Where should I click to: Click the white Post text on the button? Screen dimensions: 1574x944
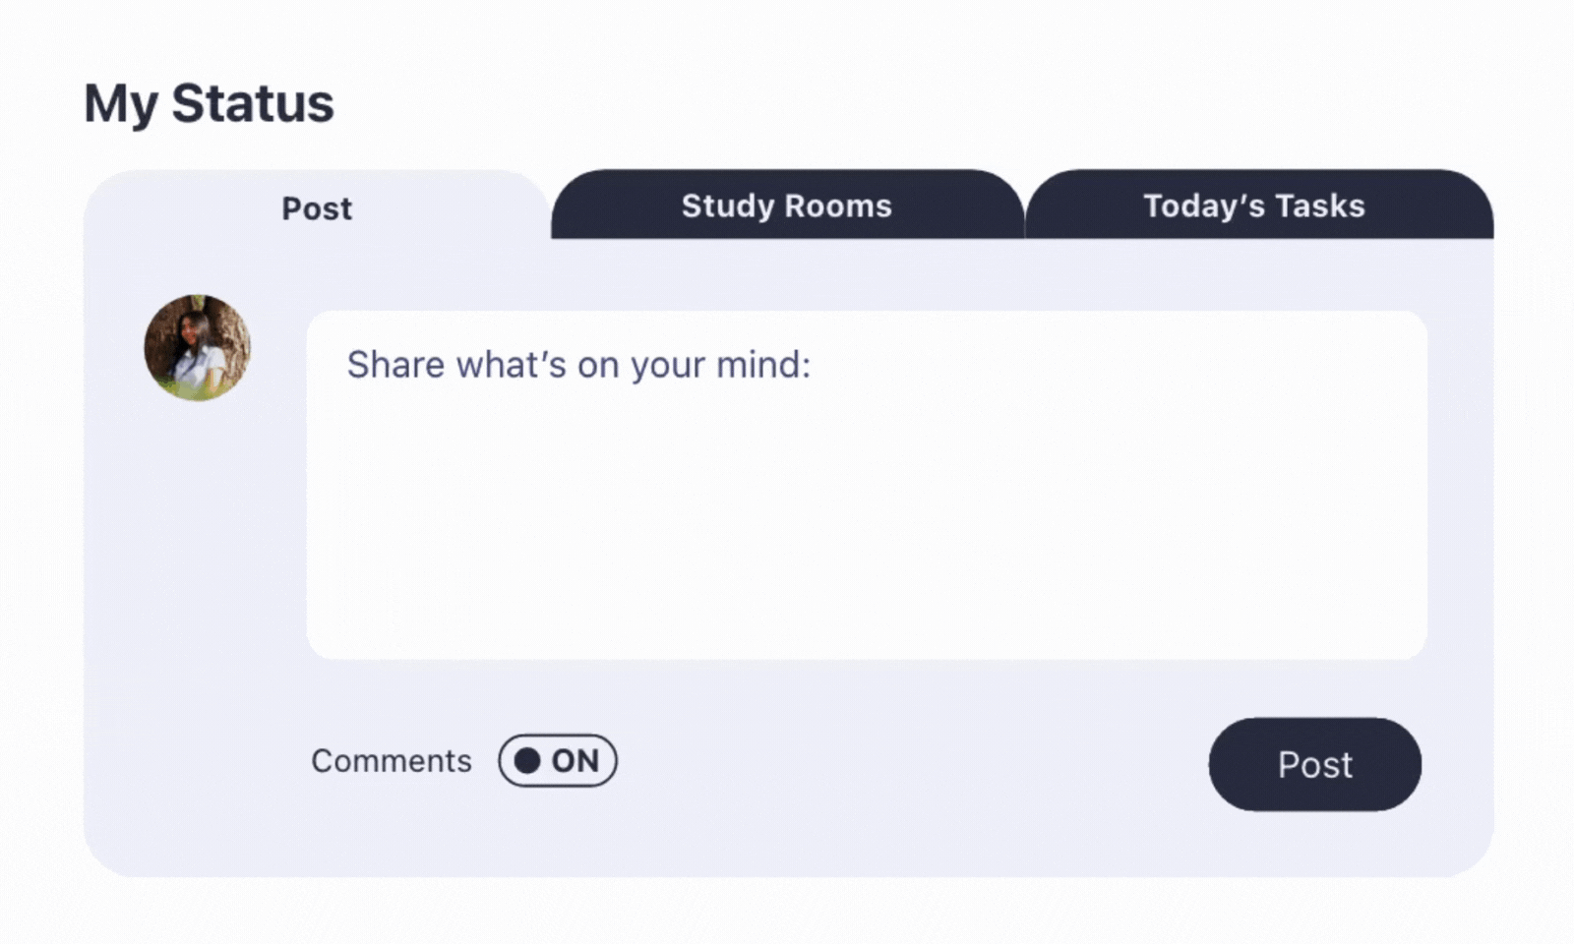pos(1315,765)
